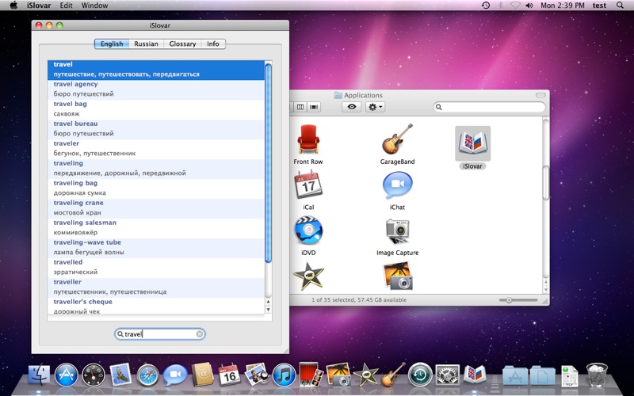
Task: Open the test user menu
Action: pos(599,6)
